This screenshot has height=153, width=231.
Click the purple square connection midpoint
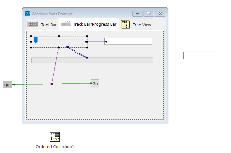click(x=52, y=84)
